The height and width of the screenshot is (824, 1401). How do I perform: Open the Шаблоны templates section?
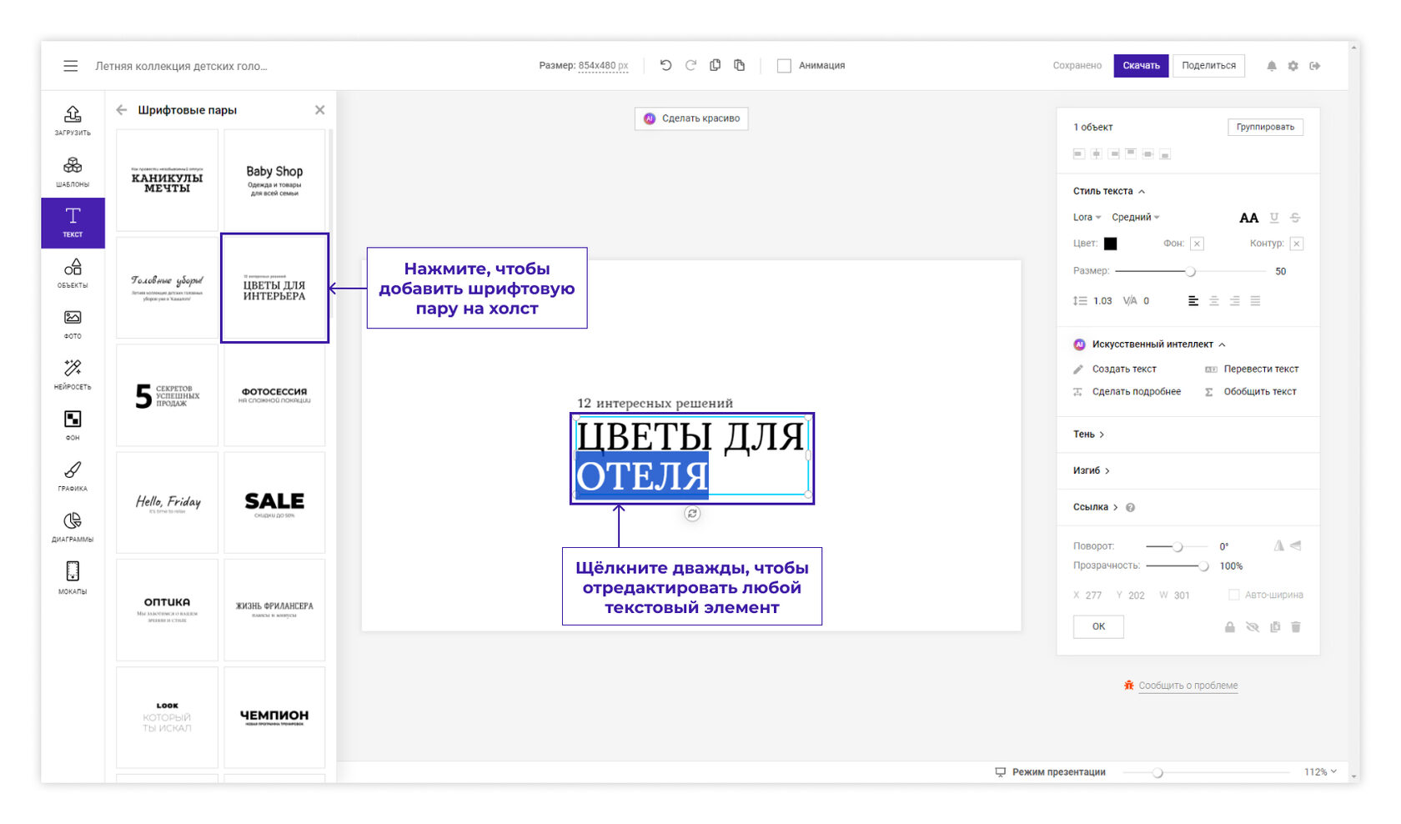point(73,172)
